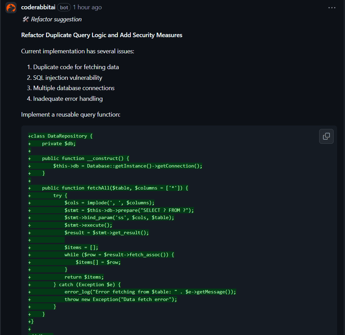Click the 'SELECT ? FROM ?' prepare statement line
345x335 pixels.
pos(129,210)
